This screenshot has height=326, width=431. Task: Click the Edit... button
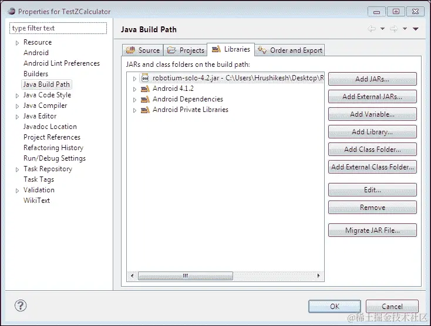pyautogui.click(x=372, y=190)
